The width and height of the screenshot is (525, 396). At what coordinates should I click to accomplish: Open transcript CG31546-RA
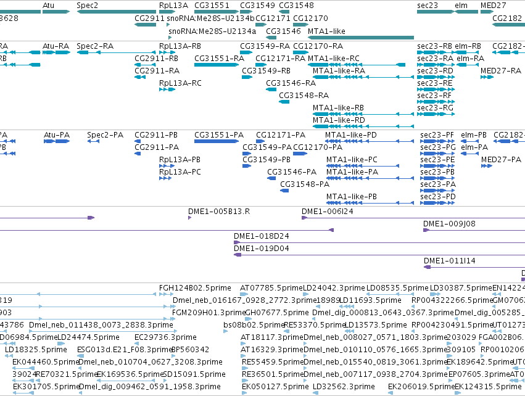tap(271, 89)
